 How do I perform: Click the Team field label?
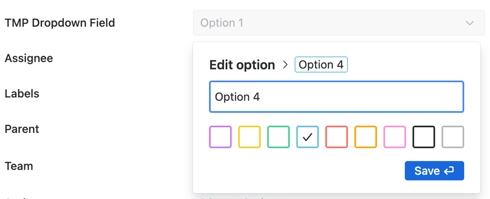tap(19, 166)
